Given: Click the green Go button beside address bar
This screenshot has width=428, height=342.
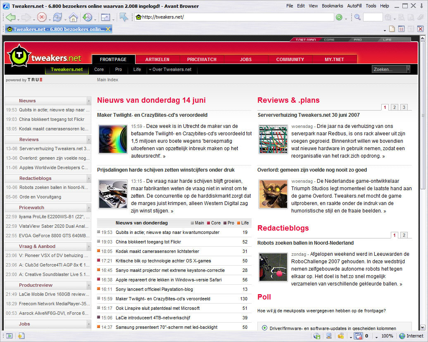Looking at the screenshot, I should click(x=339, y=17).
